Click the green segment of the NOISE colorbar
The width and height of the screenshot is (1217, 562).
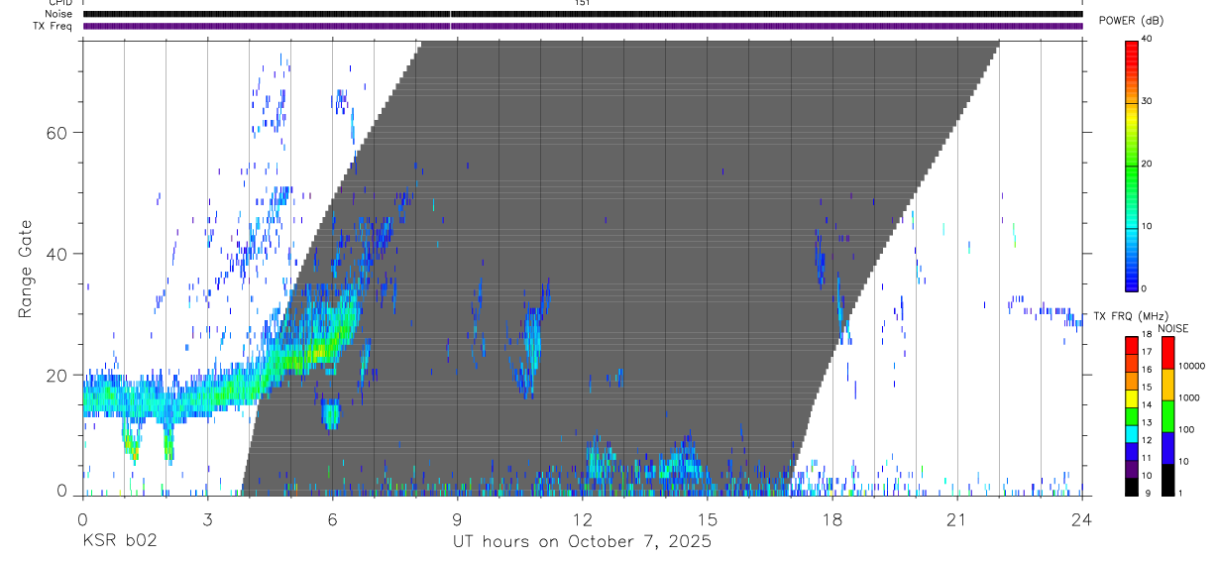[x=1167, y=416]
